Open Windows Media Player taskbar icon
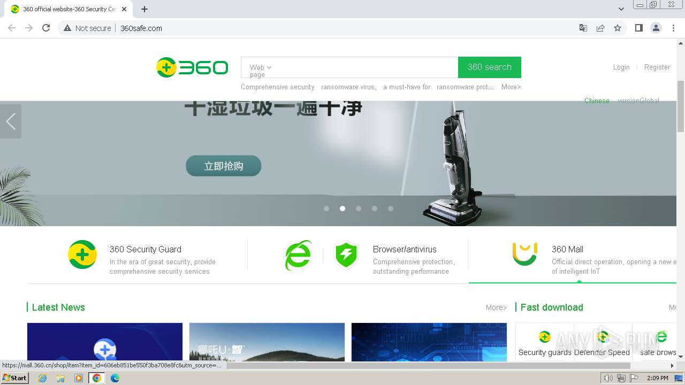Viewport: 685px width, 385px height. pos(79,378)
